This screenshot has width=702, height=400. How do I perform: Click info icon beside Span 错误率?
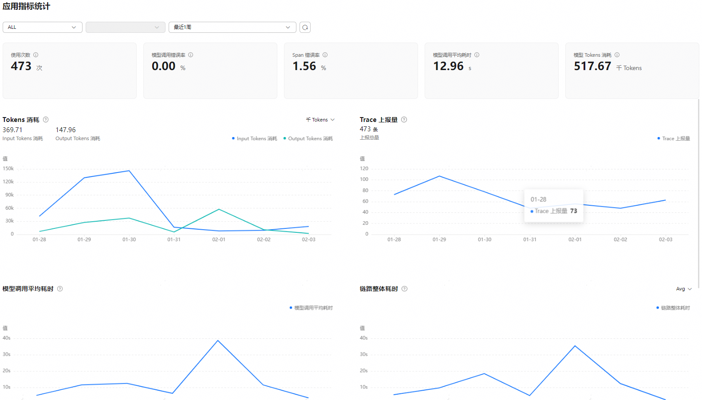[x=325, y=55]
